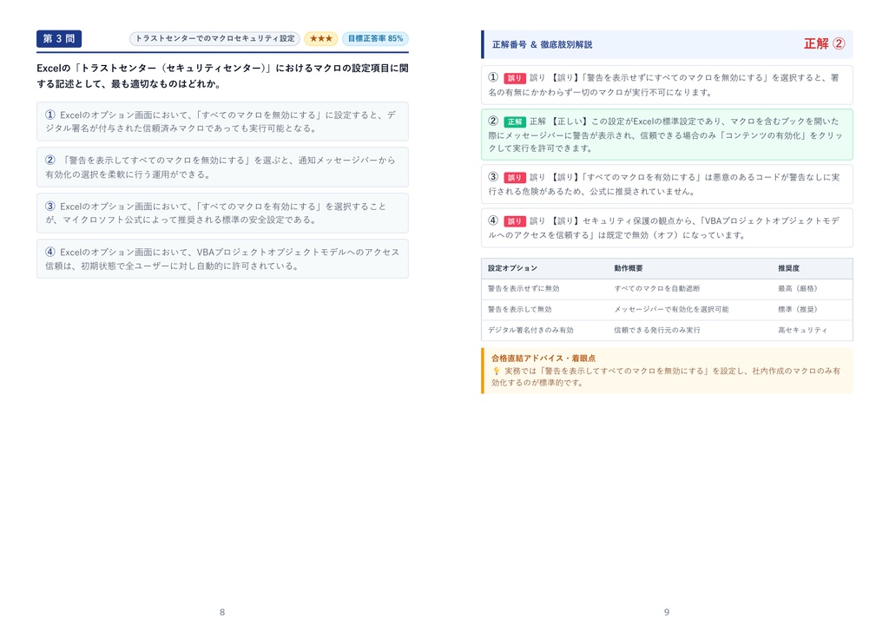The image size is (889, 631).
Task: Click page number 9 at the bottom
Action: (667, 612)
